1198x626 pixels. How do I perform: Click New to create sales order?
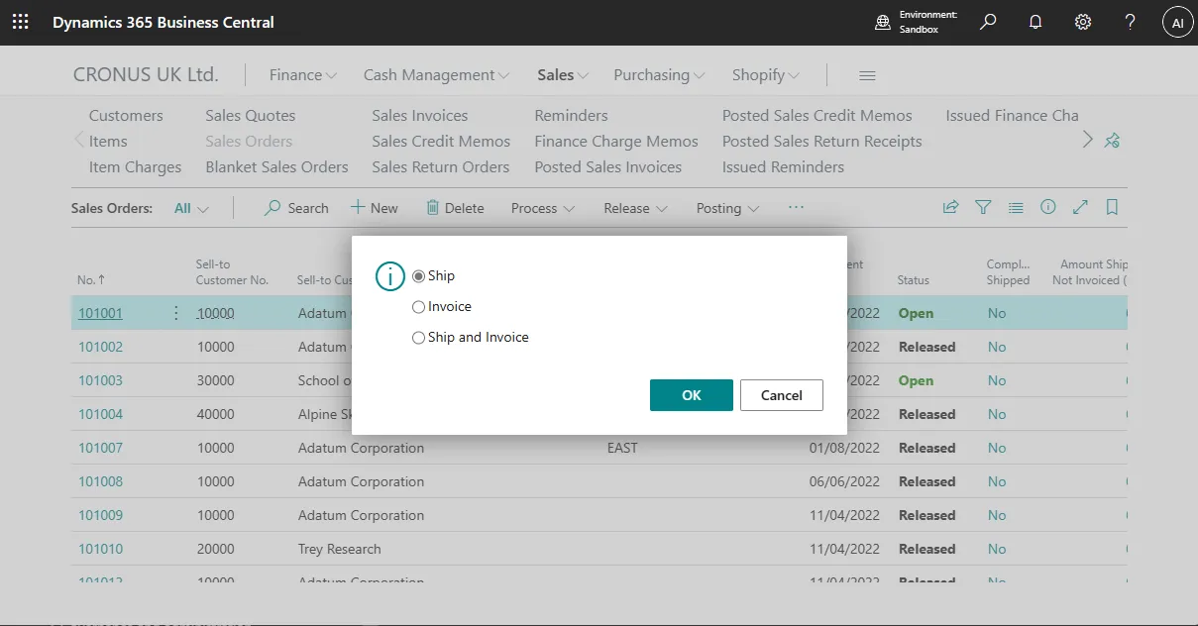tap(374, 208)
